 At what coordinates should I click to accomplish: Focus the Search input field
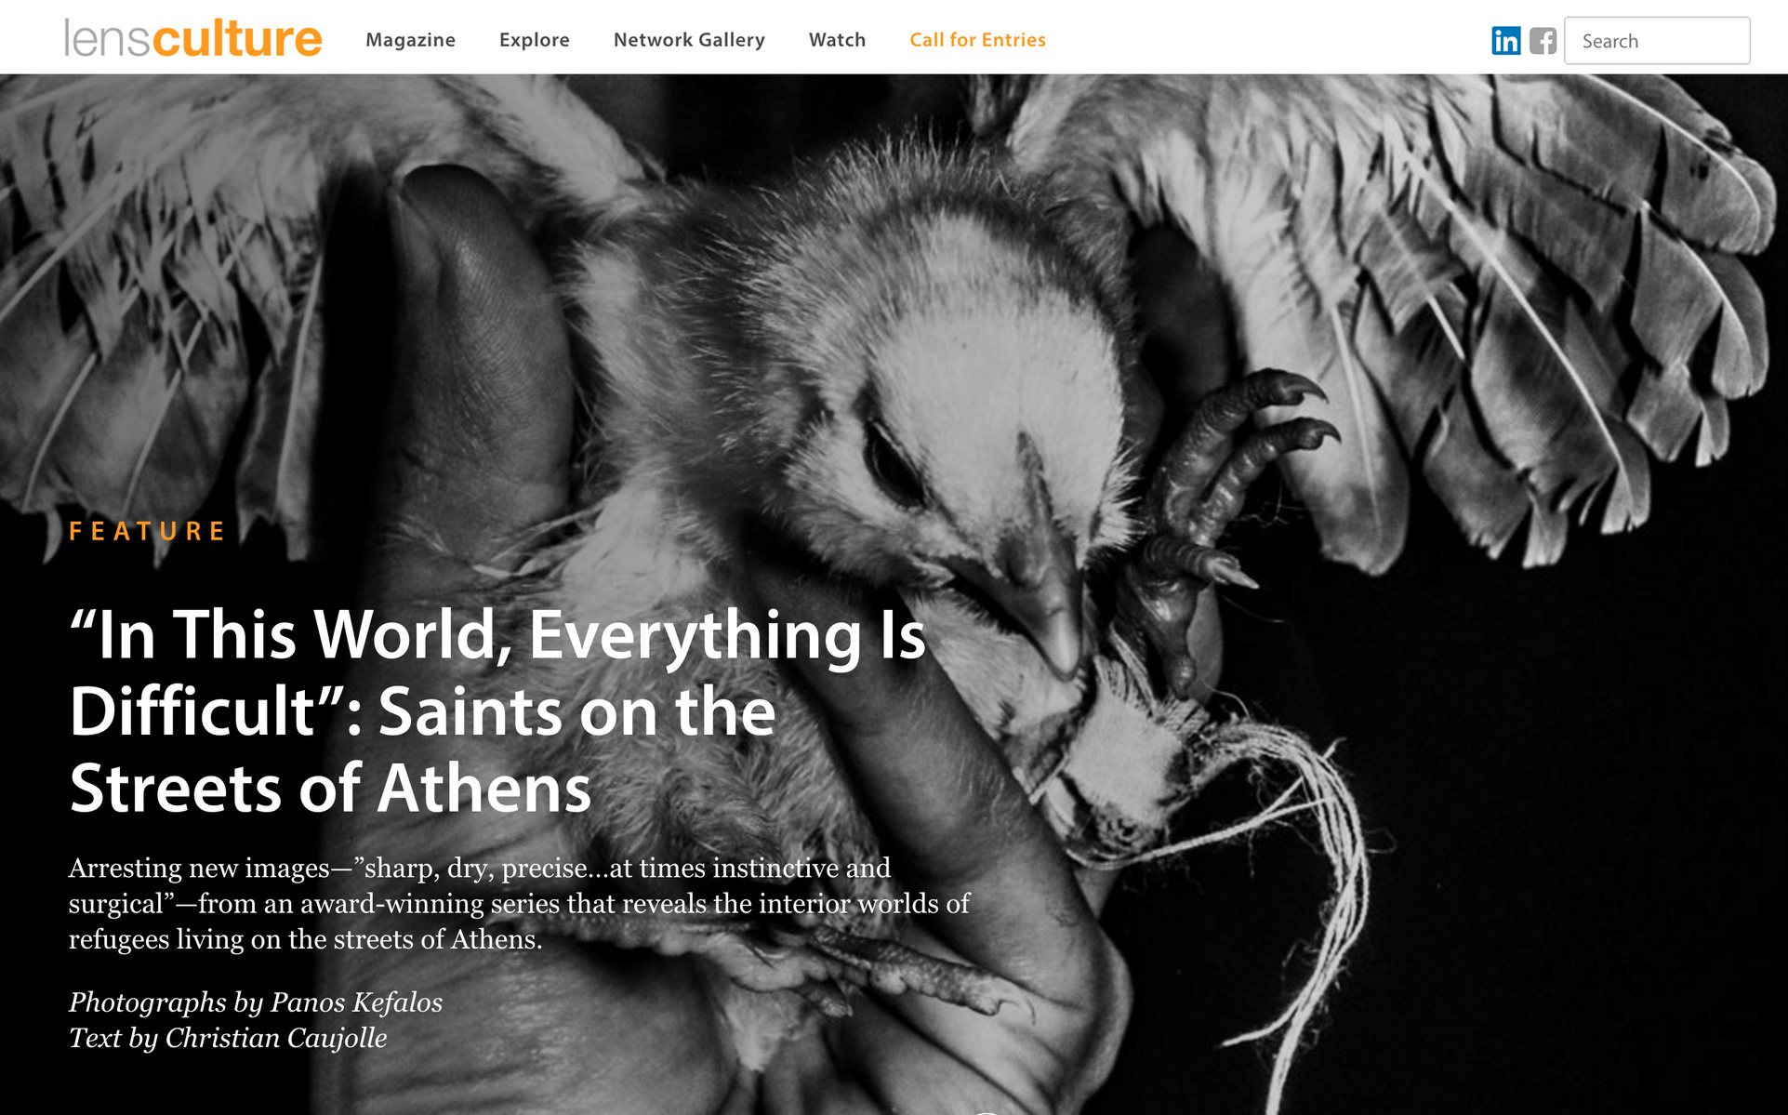point(1657,41)
